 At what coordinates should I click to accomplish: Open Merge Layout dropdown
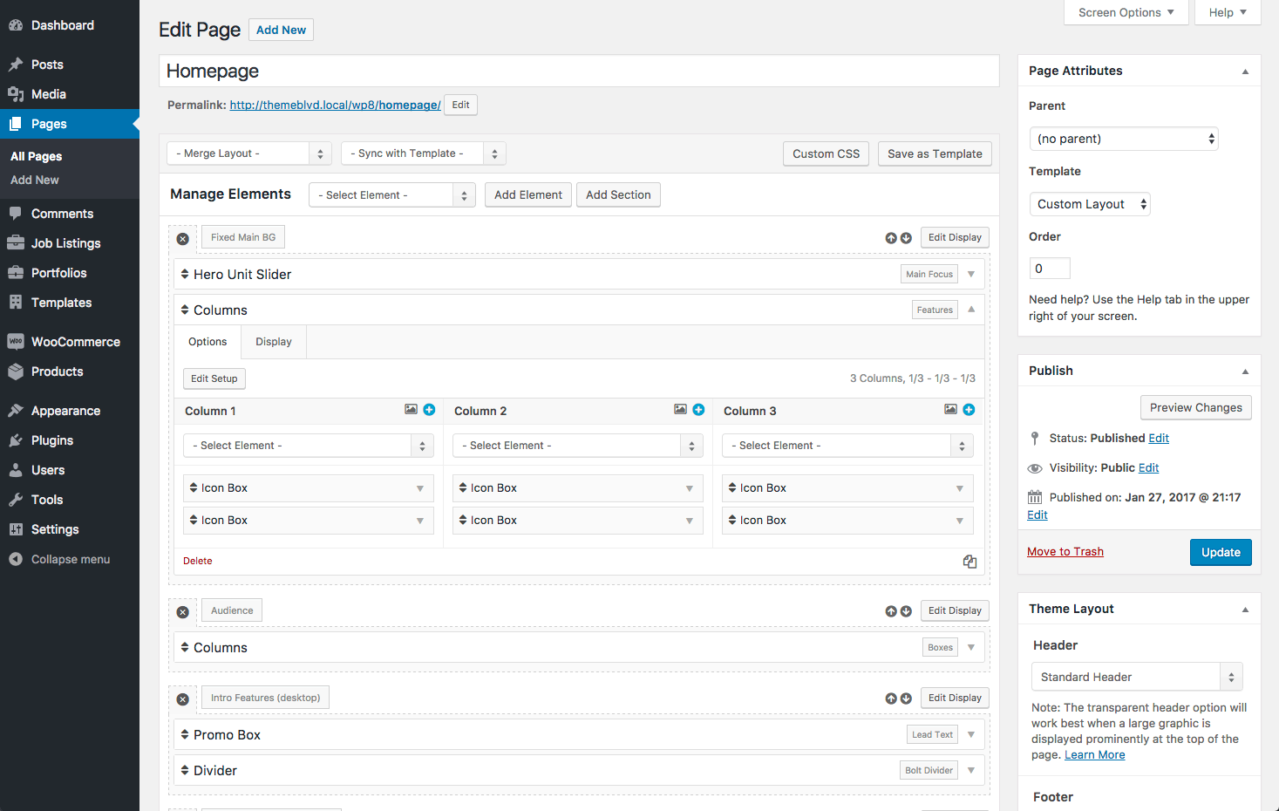249,153
